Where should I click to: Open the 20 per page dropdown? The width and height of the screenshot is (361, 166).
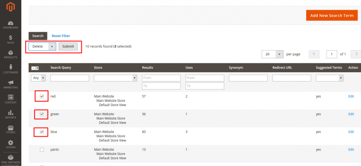pos(272,54)
